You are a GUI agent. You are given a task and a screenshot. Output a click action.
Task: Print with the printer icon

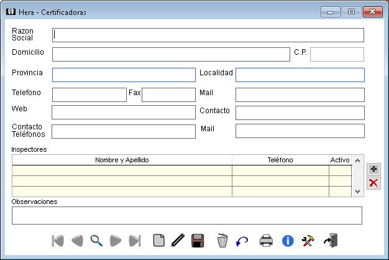click(x=266, y=241)
